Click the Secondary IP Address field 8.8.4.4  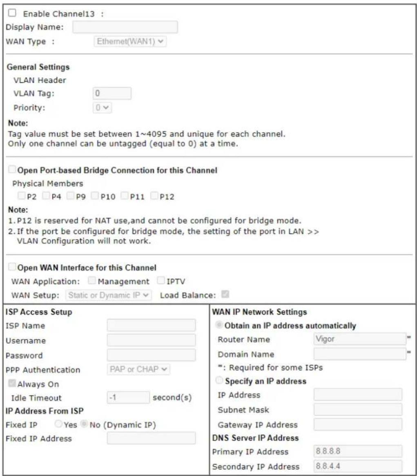358,466
